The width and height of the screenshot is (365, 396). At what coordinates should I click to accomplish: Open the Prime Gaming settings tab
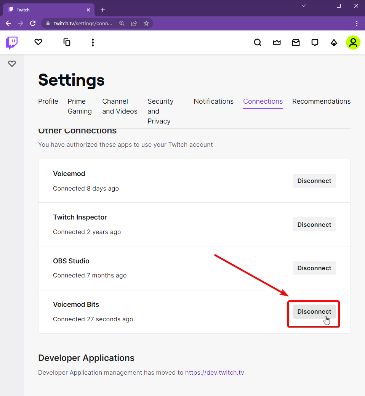click(x=80, y=106)
